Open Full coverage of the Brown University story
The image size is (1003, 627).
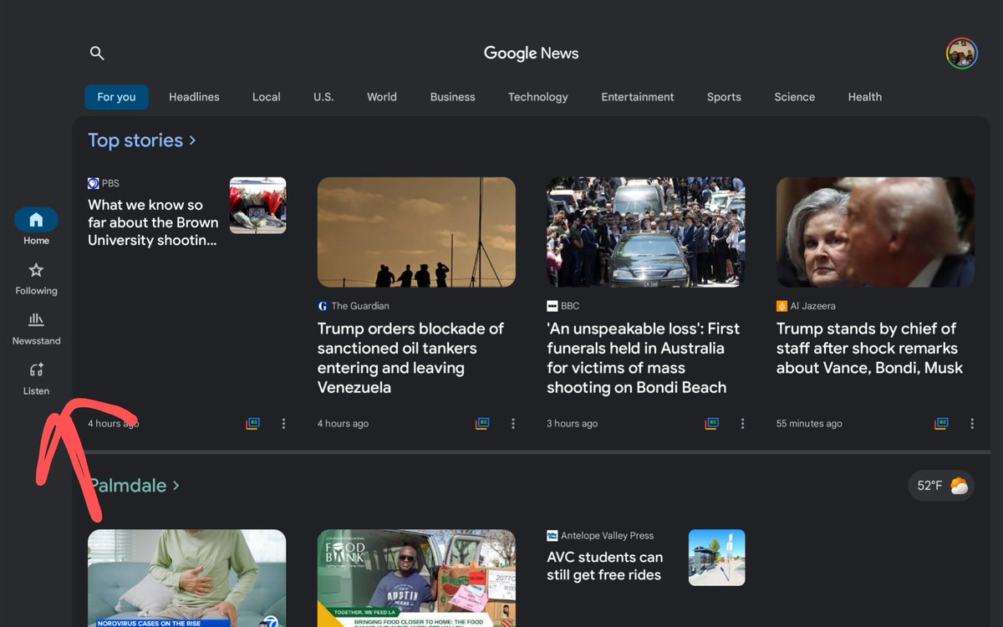(x=252, y=424)
